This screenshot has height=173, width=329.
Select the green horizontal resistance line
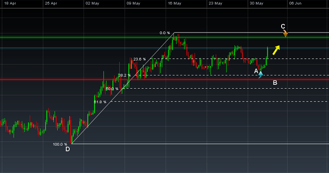tap(164, 37)
